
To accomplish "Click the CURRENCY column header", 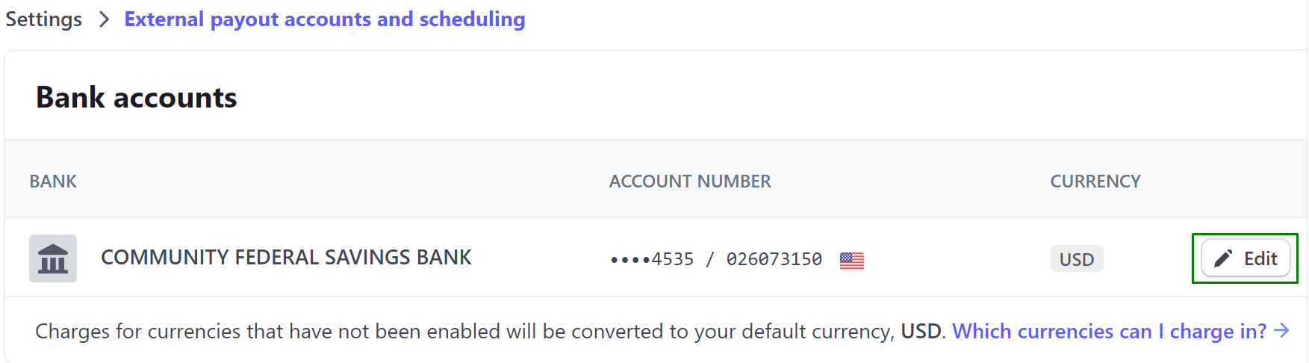I will tap(1095, 181).
